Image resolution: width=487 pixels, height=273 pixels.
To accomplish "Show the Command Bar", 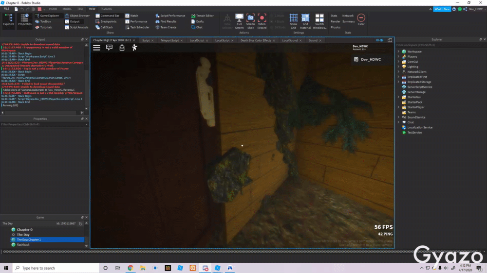I will pos(108,16).
